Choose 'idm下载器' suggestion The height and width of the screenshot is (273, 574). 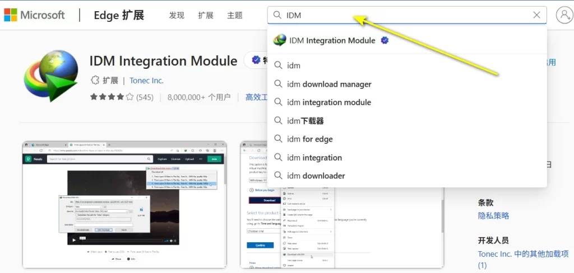pos(407,121)
